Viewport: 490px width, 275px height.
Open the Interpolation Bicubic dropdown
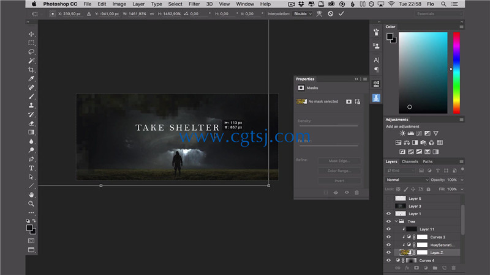303,13
